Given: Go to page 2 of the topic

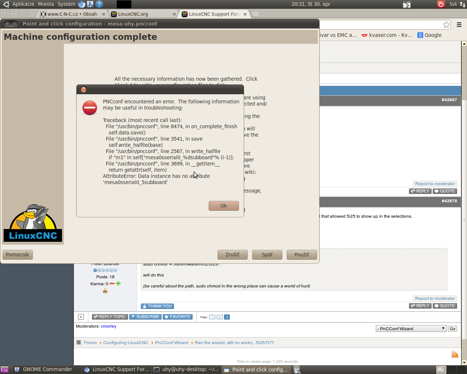Looking at the screenshot, I should (220, 317).
